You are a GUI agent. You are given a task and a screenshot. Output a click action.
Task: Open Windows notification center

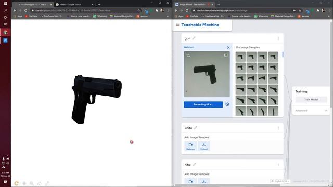click(5, 182)
